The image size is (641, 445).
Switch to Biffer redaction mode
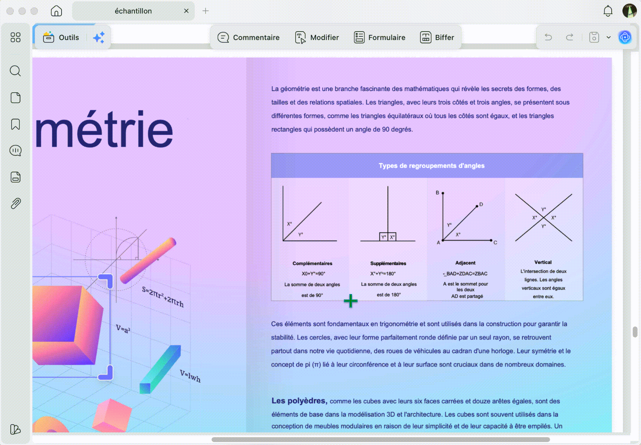(437, 37)
